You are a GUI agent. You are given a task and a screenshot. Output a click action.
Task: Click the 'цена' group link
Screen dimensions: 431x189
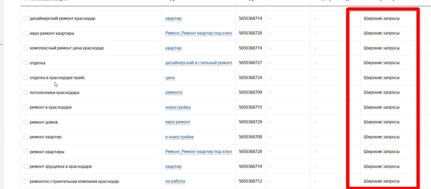click(x=170, y=78)
